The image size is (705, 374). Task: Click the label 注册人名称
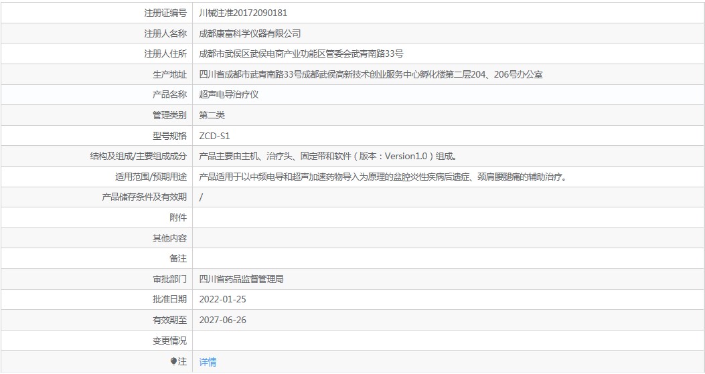[165, 33]
